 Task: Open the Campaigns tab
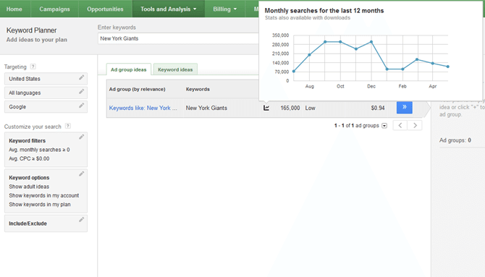pyautogui.click(x=54, y=9)
